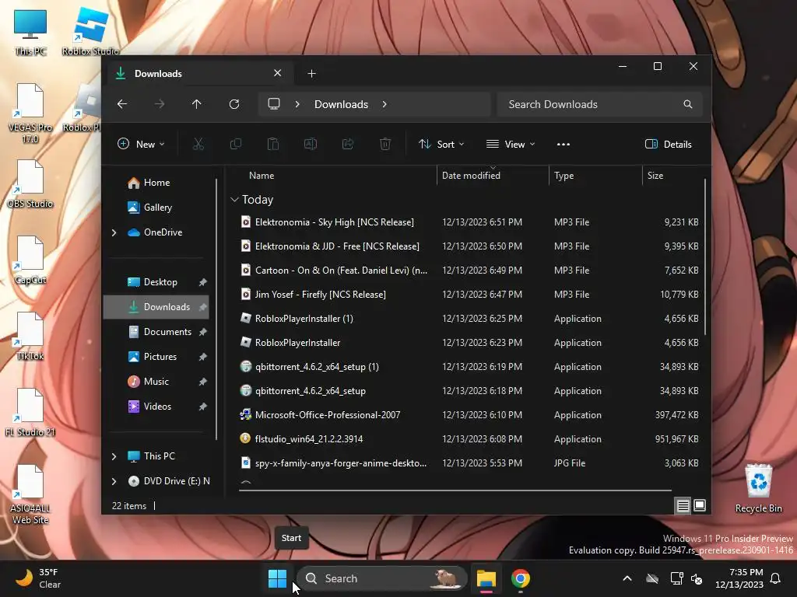Open the New dropdown
The width and height of the screenshot is (797, 597).
tap(141, 144)
